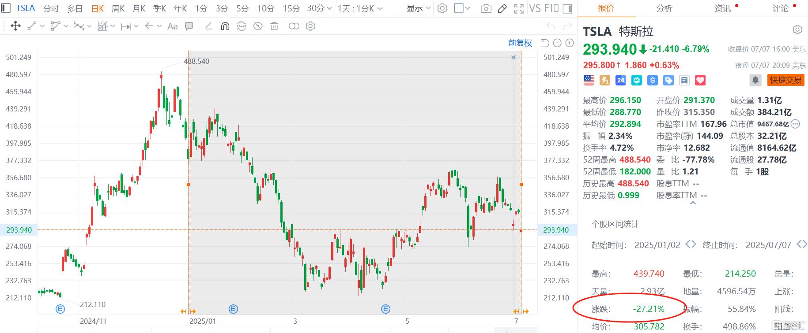The image size is (808, 333).
Task: Toggle the right sidebar panel icon
Action: (x=568, y=8)
